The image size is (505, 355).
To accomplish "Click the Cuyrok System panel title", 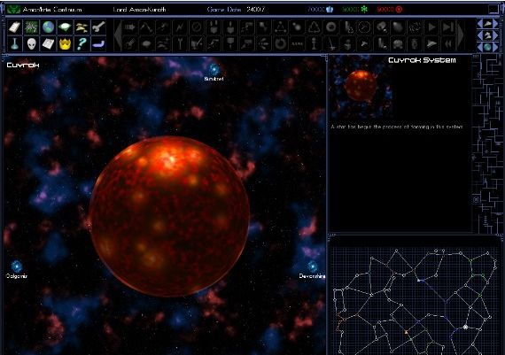I will [422, 60].
